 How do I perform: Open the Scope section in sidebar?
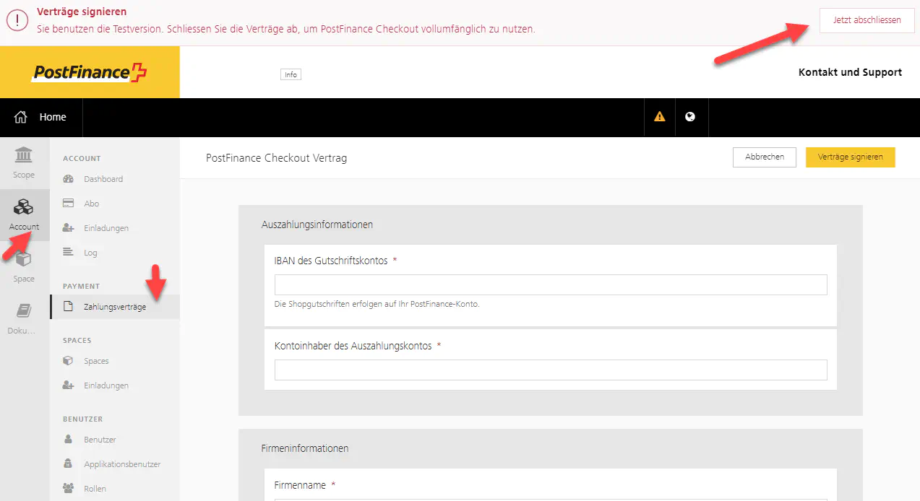24,162
